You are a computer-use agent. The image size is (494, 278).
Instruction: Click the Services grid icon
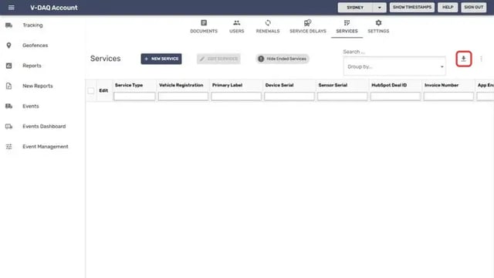[x=347, y=22]
